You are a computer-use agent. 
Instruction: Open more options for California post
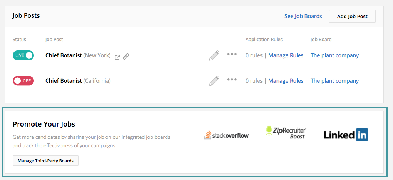(232, 80)
